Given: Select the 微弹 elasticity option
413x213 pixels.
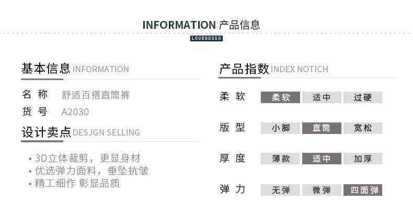Looking at the screenshot, I should (x=322, y=190).
